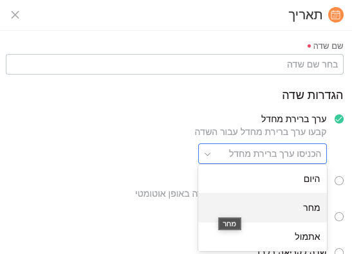
Task: Click the שם שדה field label
Action: pyautogui.click(x=328, y=46)
